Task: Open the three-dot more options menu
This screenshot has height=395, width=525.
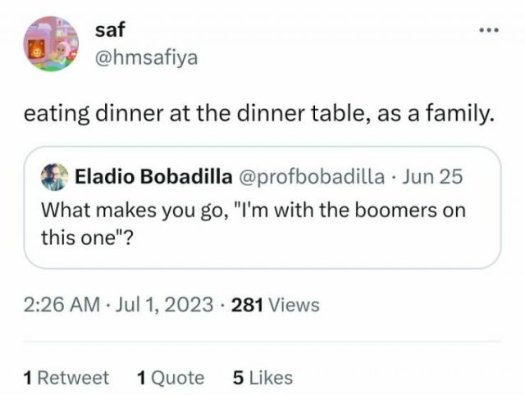Action: point(490,32)
